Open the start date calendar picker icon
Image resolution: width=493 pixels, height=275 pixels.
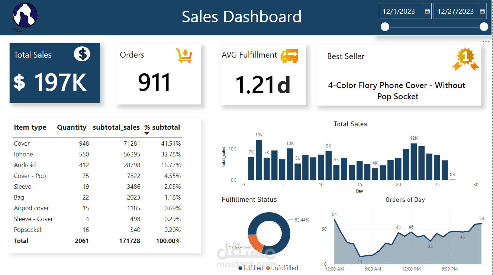click(427, 12)
